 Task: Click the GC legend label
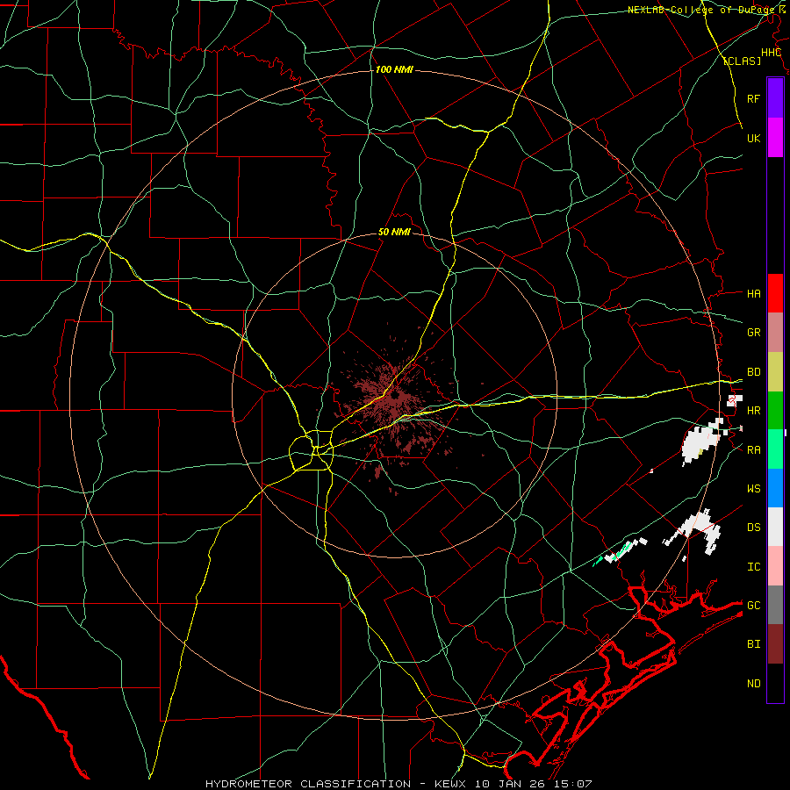tap(754, 605)
